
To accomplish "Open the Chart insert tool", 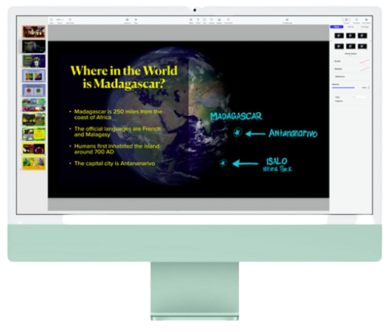I will click(198, 21).
